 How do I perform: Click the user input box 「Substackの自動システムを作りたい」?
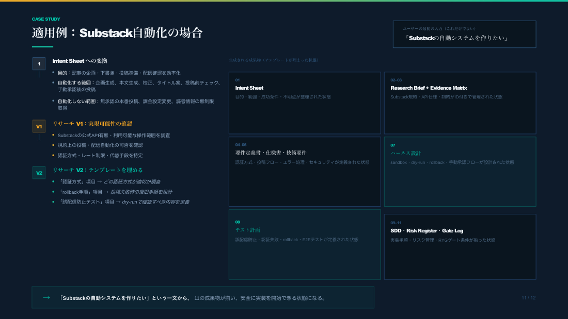click(464, 35)
